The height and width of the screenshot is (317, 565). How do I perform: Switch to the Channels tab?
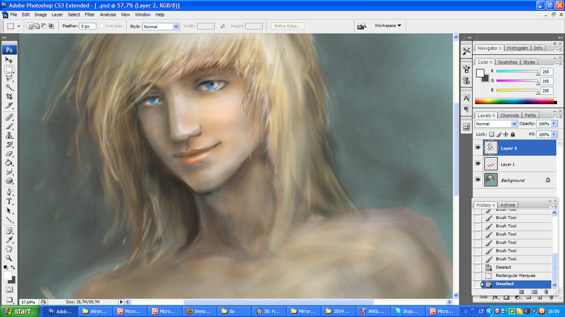click(x=509, y=116)
